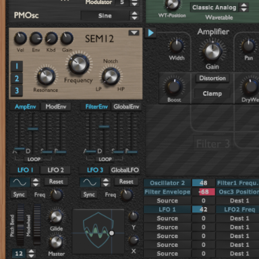The width and height of the screenshot is (259, 259).
Task: Toggle LOOP under FilterEnv
Action: 105,159
